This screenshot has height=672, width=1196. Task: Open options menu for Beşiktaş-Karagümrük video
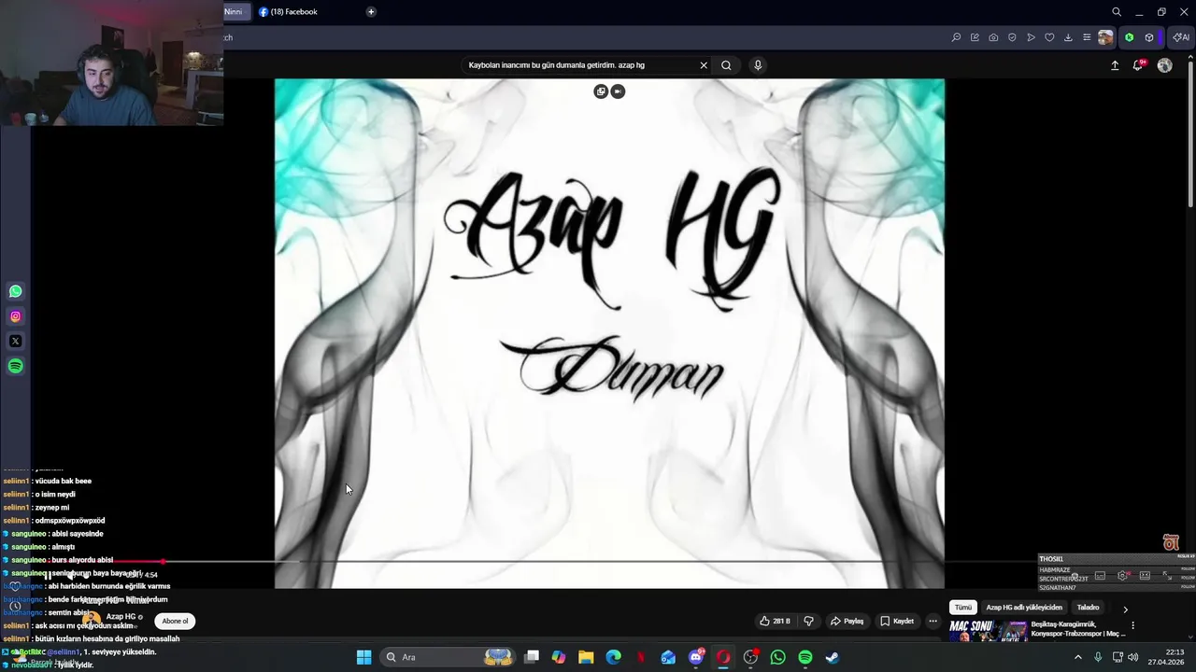point(1132,625)
